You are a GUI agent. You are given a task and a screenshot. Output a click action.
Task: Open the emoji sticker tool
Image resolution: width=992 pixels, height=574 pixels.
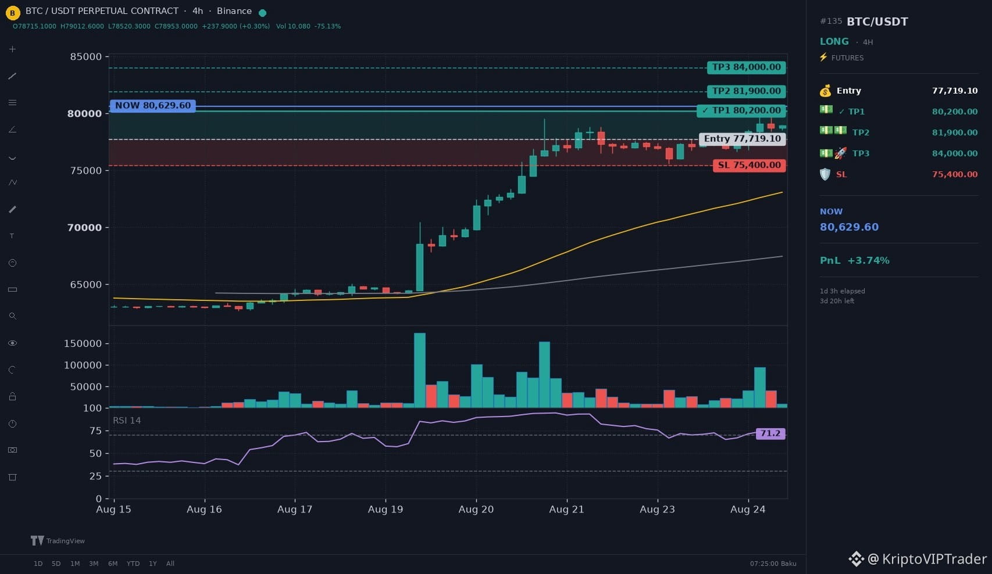click(x=12, y=263)
